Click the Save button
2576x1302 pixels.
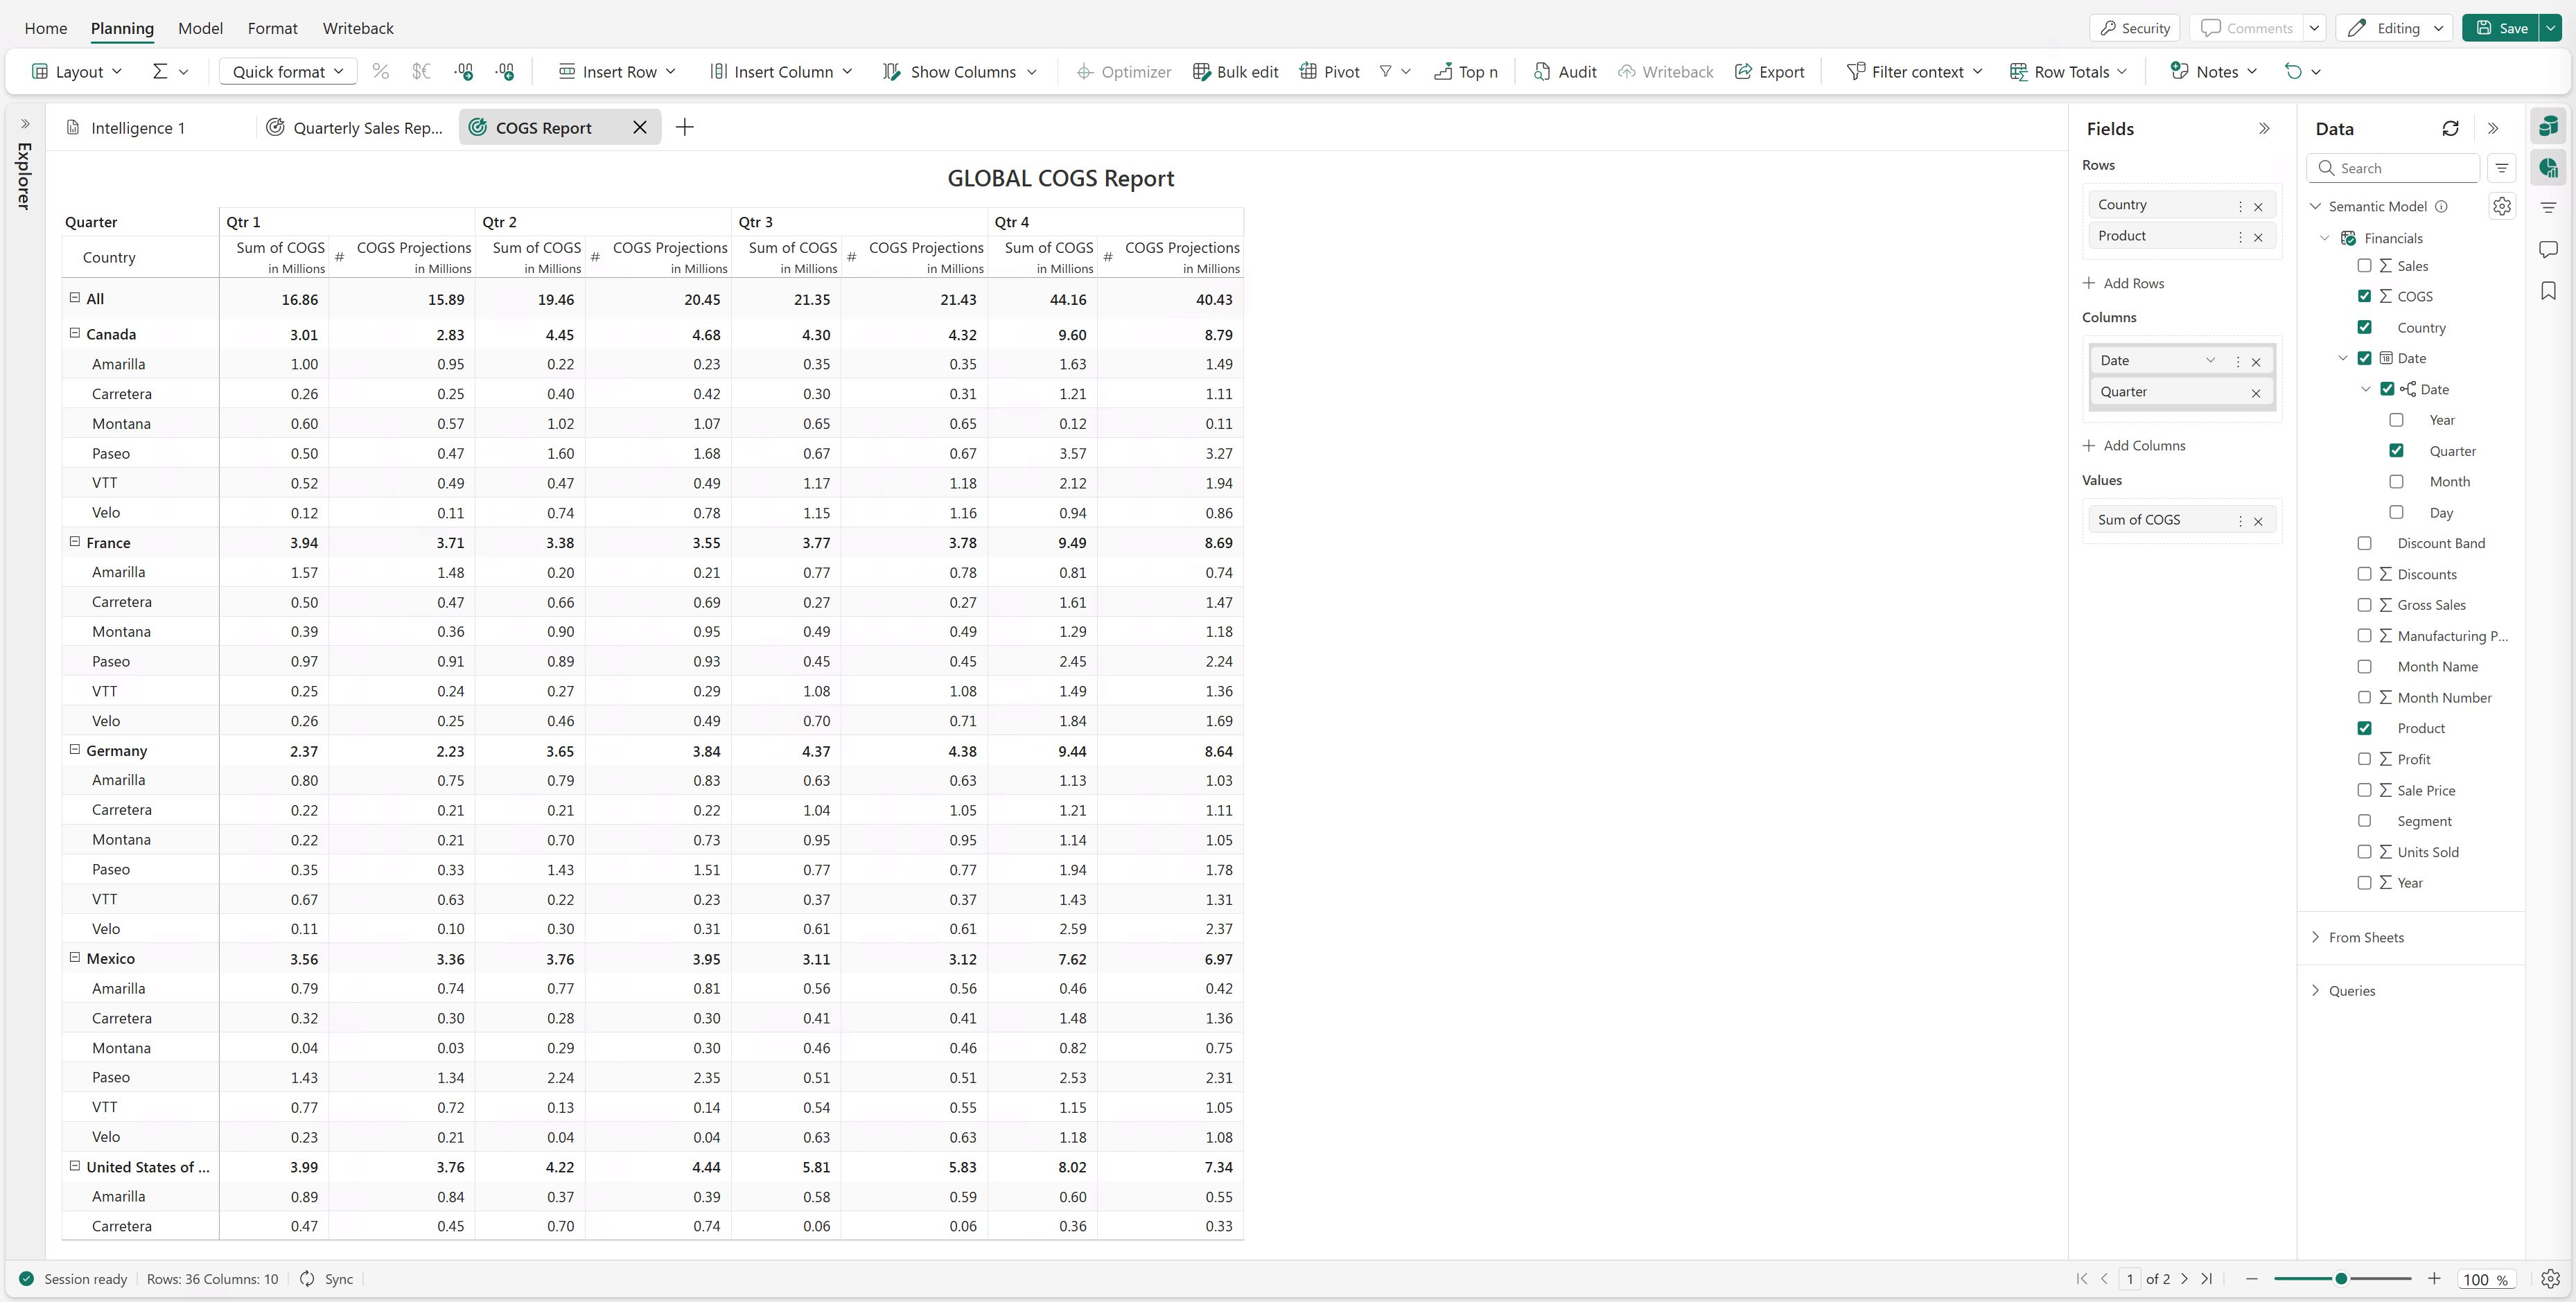point(2502,28)
